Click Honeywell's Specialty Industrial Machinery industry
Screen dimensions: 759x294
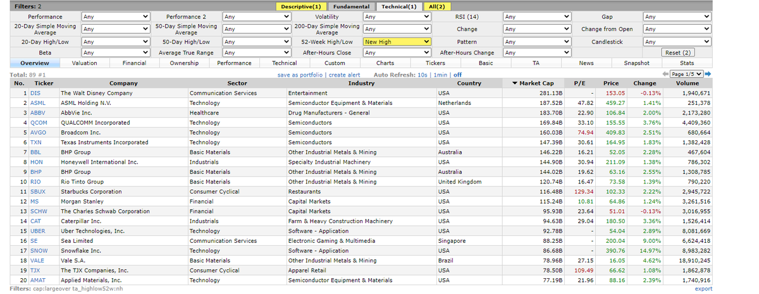point(329,162)
